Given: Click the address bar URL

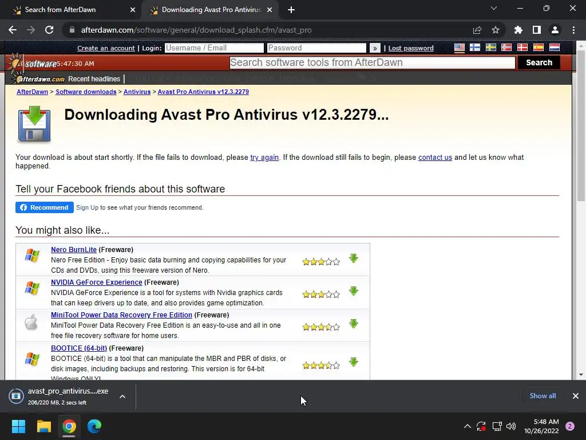Looking at the screenshot, I should (x=196, y=30).
